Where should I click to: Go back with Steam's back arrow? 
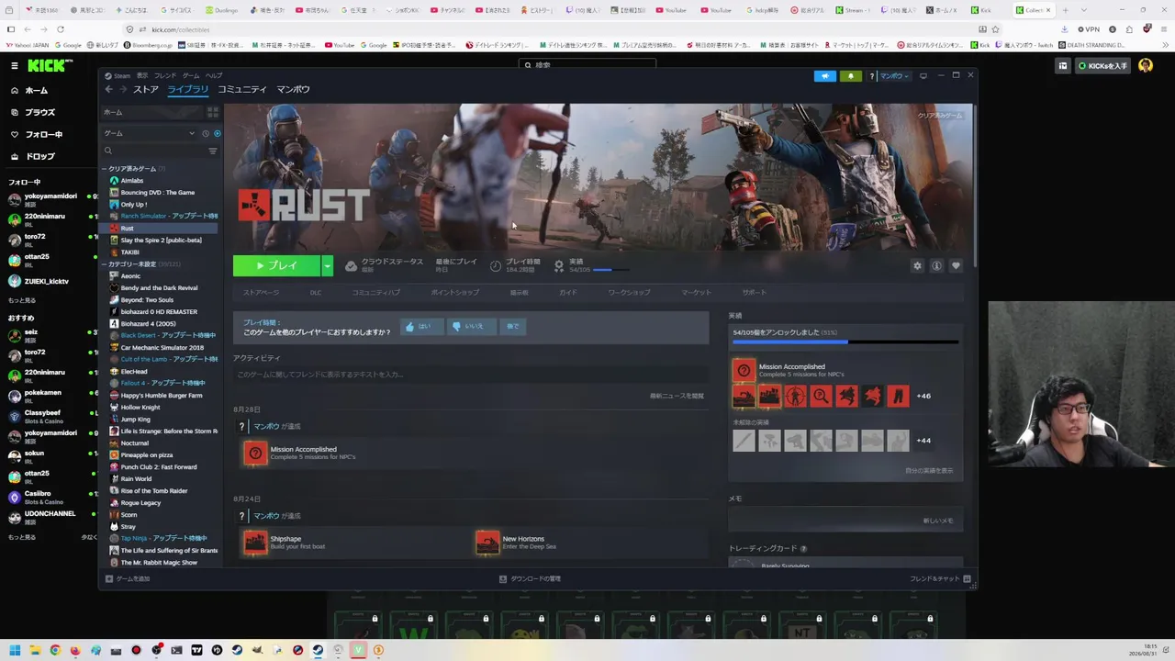click(x=108, y=89)
